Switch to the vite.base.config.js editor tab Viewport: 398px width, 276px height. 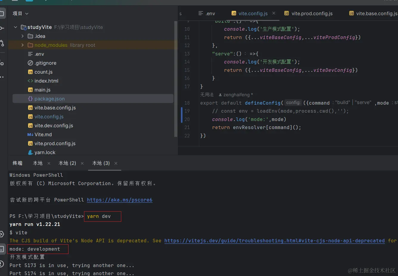point(373,13)
